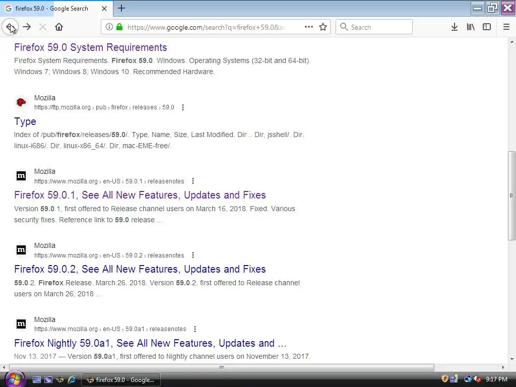Click Mozilla 'm' favicon for 59.0.2 result
Screen dimensions: 516x387
point(21,250)
